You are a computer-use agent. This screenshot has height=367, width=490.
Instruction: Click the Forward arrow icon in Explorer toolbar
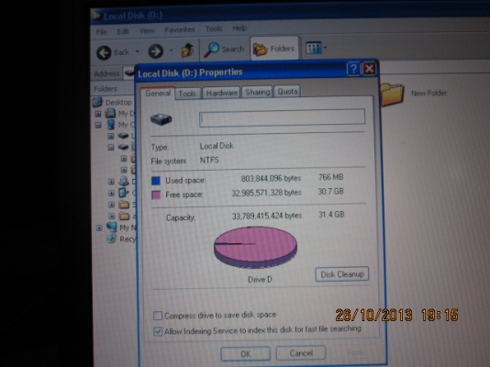point(156,51)
